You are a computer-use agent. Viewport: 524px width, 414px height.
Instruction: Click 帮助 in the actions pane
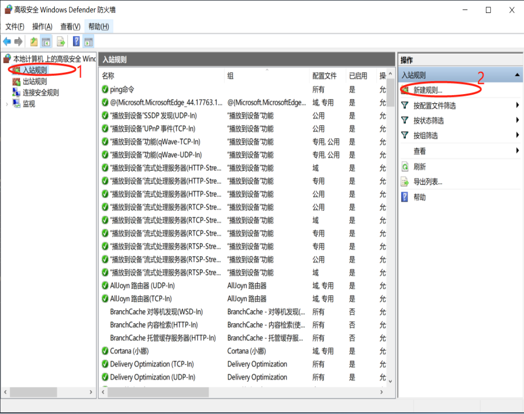[420, 197]
